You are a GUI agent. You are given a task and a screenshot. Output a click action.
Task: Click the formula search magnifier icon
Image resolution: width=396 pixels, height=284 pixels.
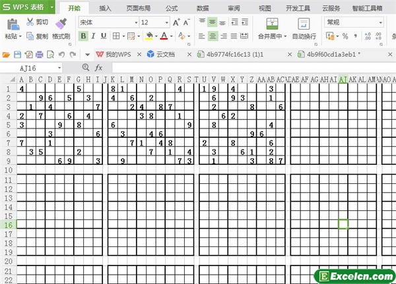coord(86,67)
